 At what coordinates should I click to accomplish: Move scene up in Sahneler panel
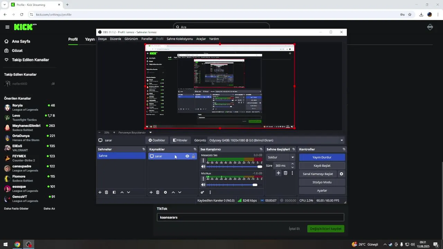[122, 192]
